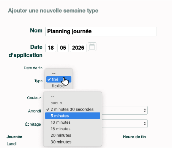Open the Écrêtage dropdown arrows
172x148 pixels.
click(x=145, y=123)
